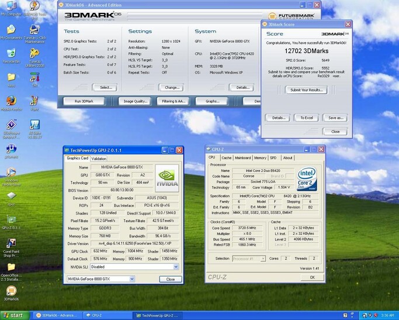399x320 pixels.
Task: Select the Graphics Card tab in GPU-Z
Action: click(x=77, y=158)
